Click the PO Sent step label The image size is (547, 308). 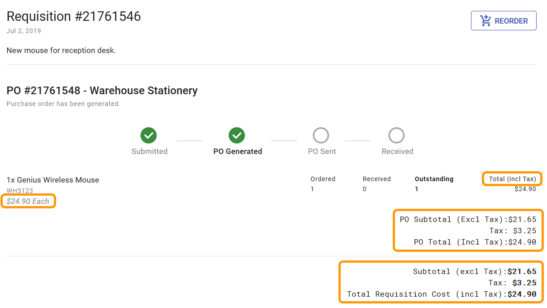[321, 151]
